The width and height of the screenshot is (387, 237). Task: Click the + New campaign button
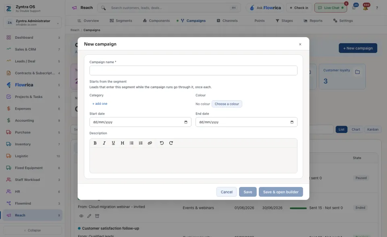click(358, 48)
